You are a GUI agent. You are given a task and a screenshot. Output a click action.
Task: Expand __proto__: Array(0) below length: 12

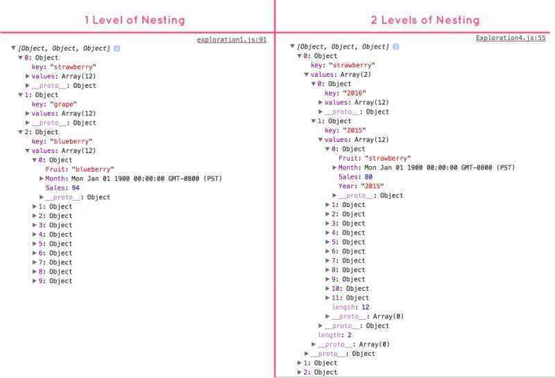point(327,316)
